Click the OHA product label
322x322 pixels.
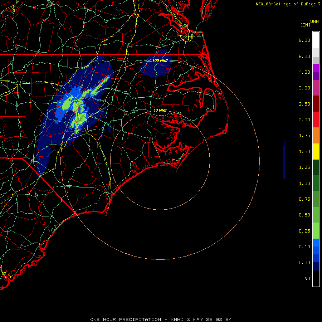click(x=314, y=21)
